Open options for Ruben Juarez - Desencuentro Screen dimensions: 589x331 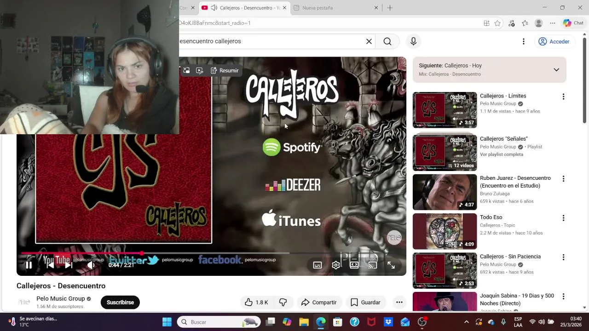pyautogui.click(x=563, y=179)
